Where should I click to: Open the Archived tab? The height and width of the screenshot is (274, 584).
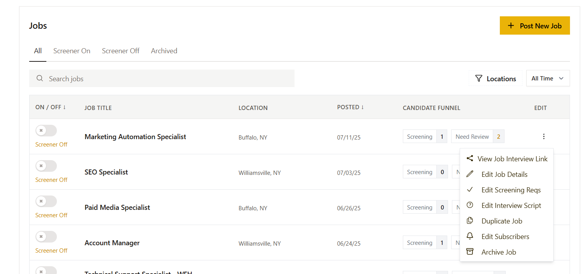(x=164, y=51)
